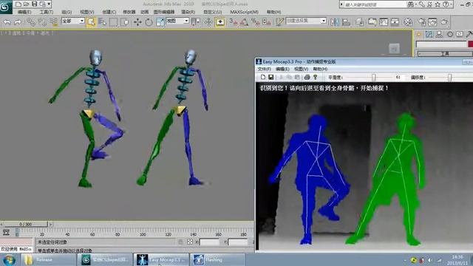Click Save icon in Easy Mocap toolbar
473x266 pixels.
271,77
